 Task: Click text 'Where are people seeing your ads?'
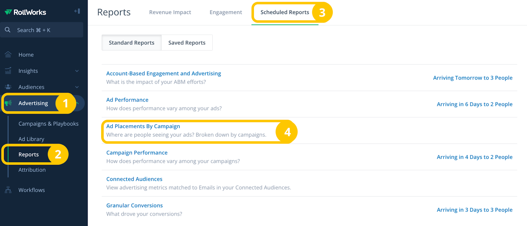pos(150,135)
